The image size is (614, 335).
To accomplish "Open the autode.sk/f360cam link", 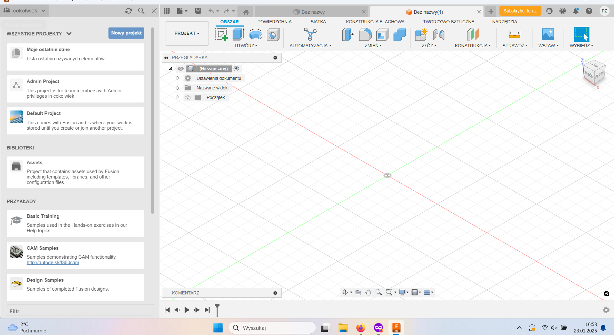I will pyautogui.click(x=53, y=263).
